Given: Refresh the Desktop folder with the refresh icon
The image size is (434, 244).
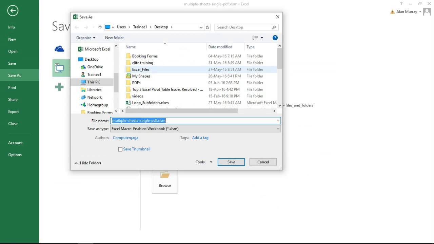Looking at the screenshot, I should click(208, 27).
